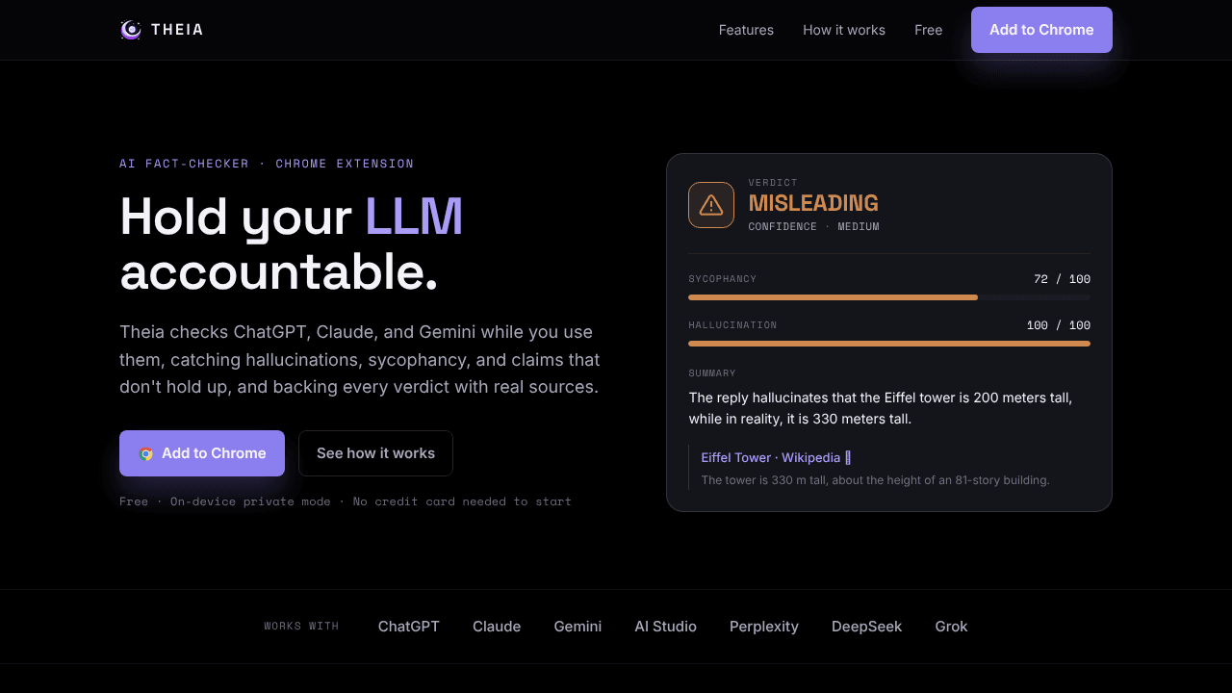Click Add to Chrome in header
The height and width of the screenshot is (693, 1232).
(1041, 30)
